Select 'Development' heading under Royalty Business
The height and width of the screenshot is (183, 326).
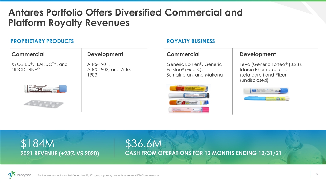258,54
